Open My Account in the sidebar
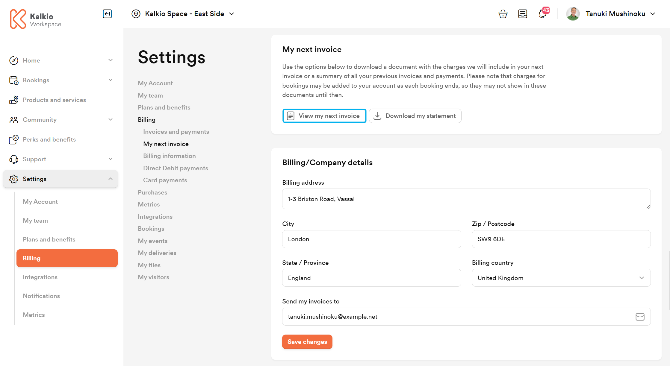The width and height of the screenshot is (670, 366). click(x=40, y=202)
